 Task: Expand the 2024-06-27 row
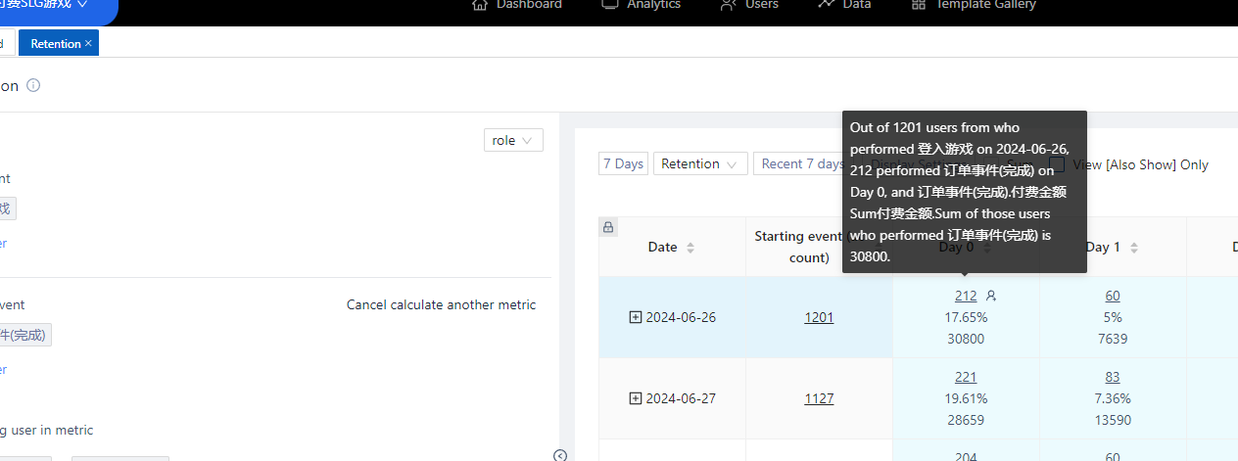pos(636,398)
